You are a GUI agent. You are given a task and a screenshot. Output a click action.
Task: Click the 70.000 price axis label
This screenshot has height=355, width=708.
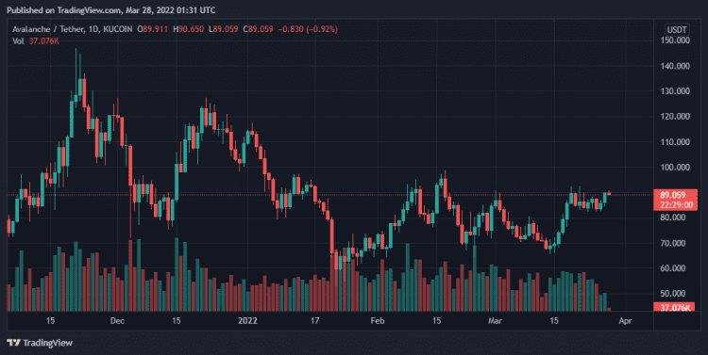(673, 243)
